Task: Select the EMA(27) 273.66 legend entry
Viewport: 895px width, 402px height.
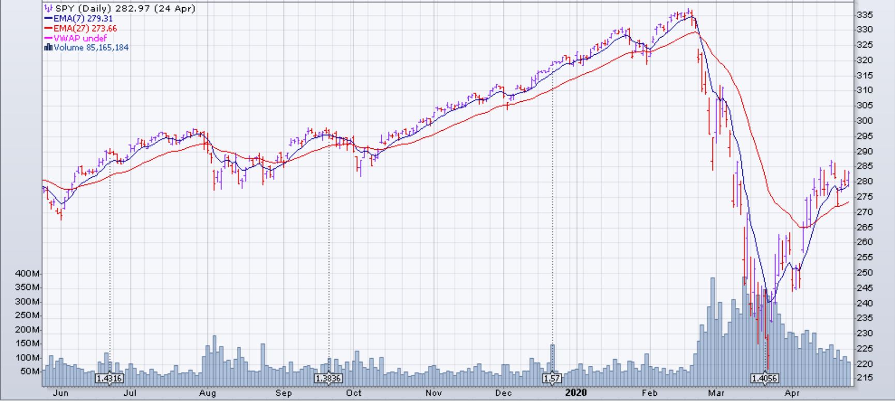Action: coord(85,28)
